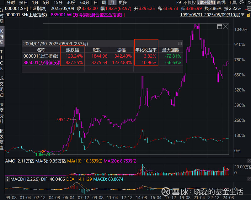Click the MA(5) volume average label

[51, 161]
